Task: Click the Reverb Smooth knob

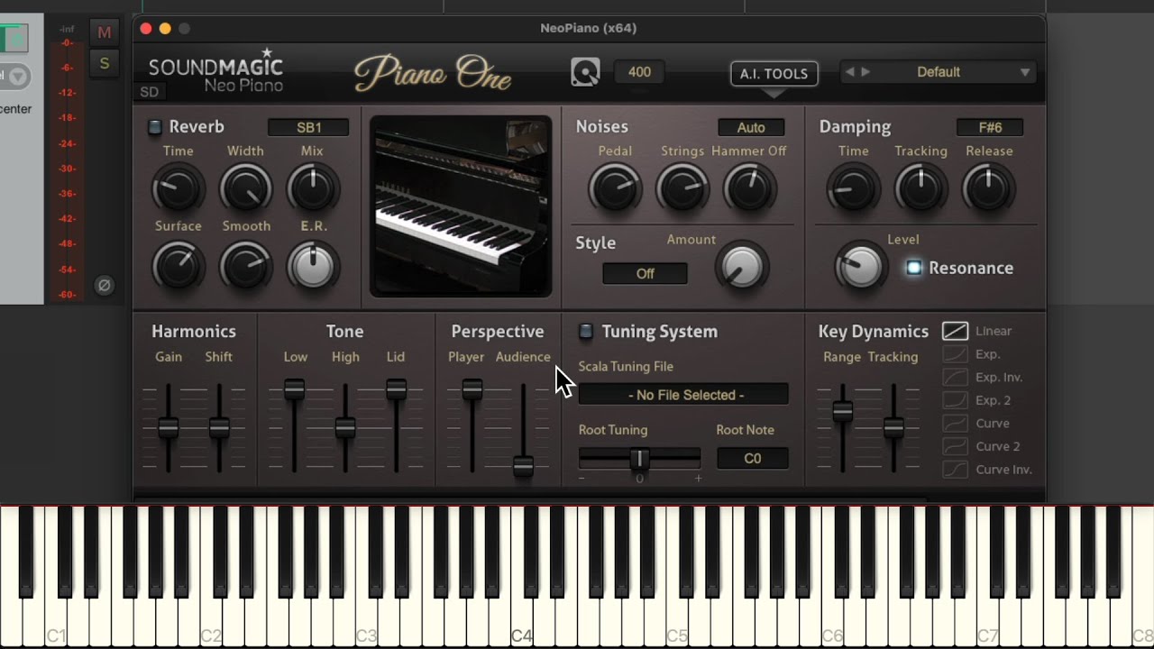Action: (245, 266)
